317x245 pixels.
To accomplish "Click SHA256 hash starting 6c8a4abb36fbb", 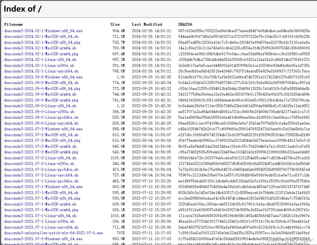I will (x=244, y=106).
